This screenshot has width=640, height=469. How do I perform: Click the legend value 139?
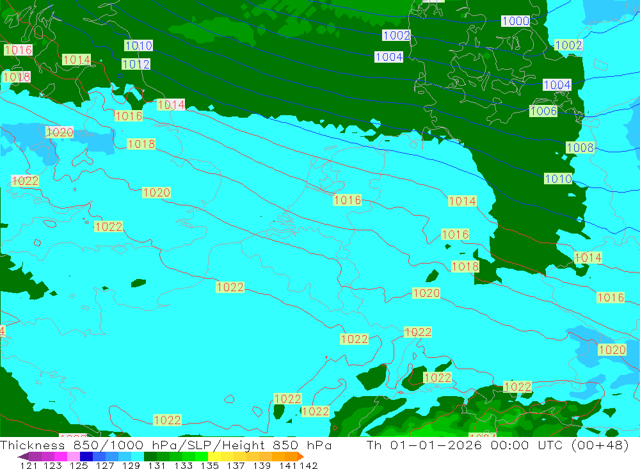point(262,465)
